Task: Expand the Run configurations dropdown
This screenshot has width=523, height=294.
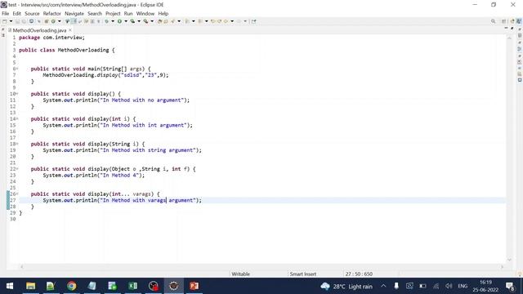Action: 126,21
